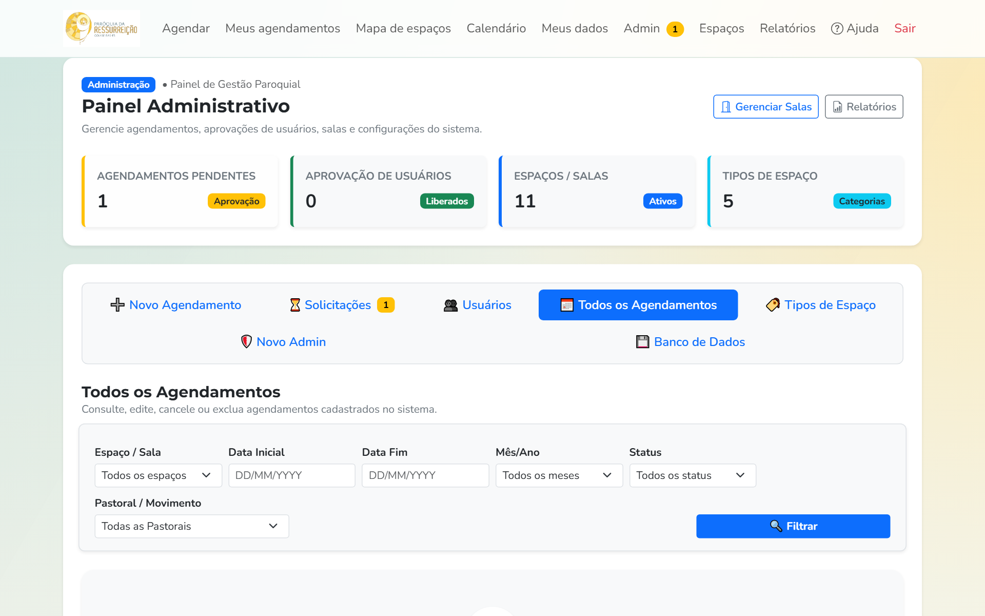Image resolution: width=985 pixels, height=616 pixels.
Task: Click the Filtrar button
Action: 793,526
